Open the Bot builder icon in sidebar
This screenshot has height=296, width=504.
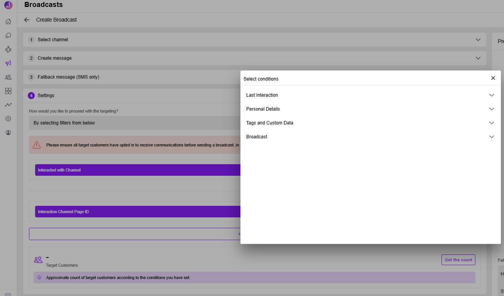pyautogui.click(x=8, y=49)
